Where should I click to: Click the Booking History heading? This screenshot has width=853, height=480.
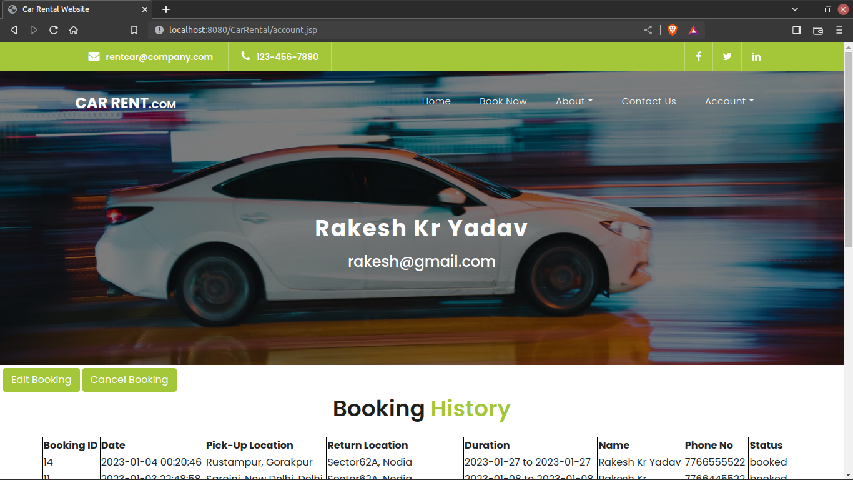click(x=422, y=409)
